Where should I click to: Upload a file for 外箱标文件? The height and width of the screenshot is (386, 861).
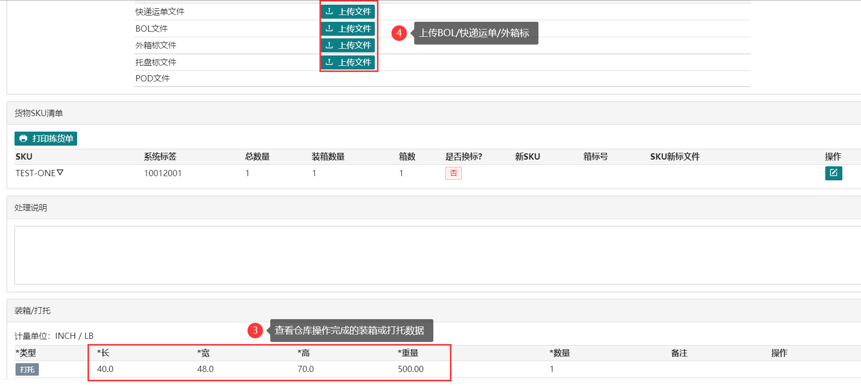coord(348,45)
